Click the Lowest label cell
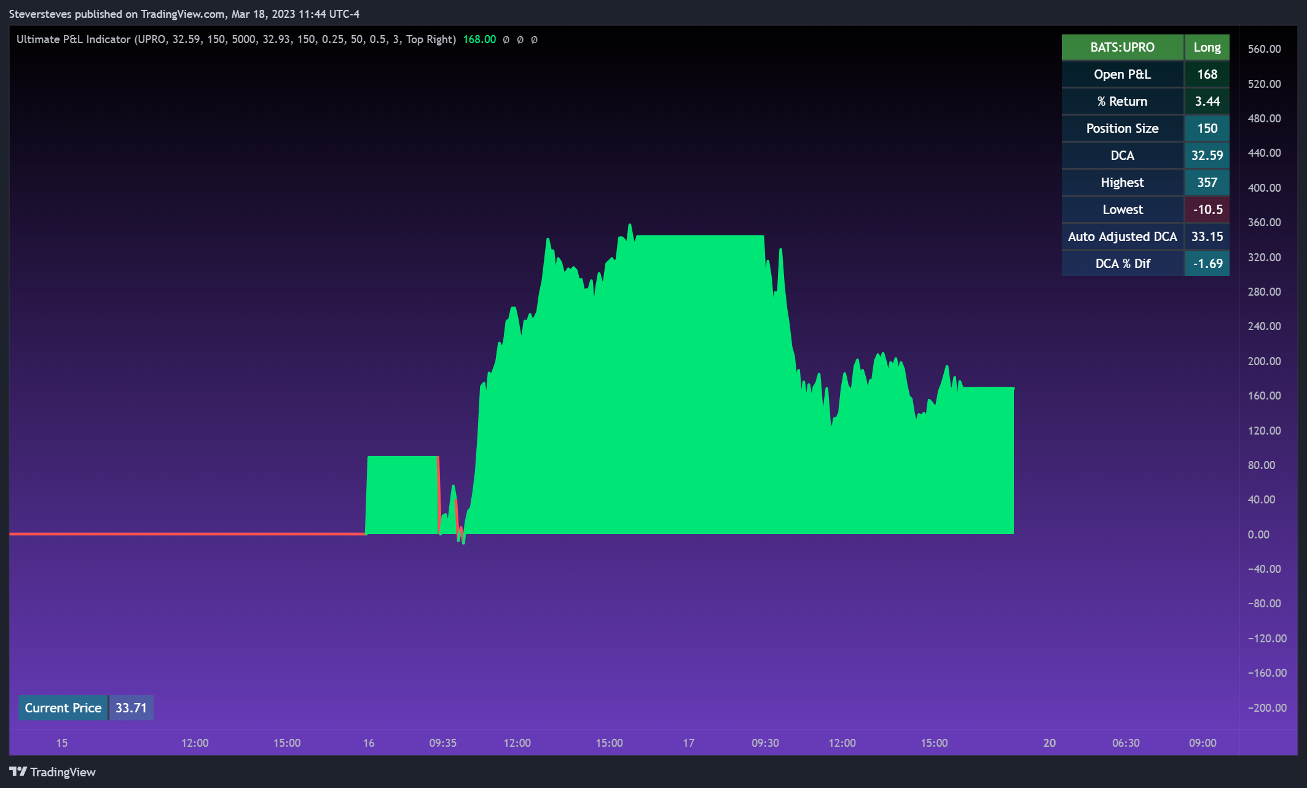This screenshot has height=788, width=1307. tap(1122, 210)
